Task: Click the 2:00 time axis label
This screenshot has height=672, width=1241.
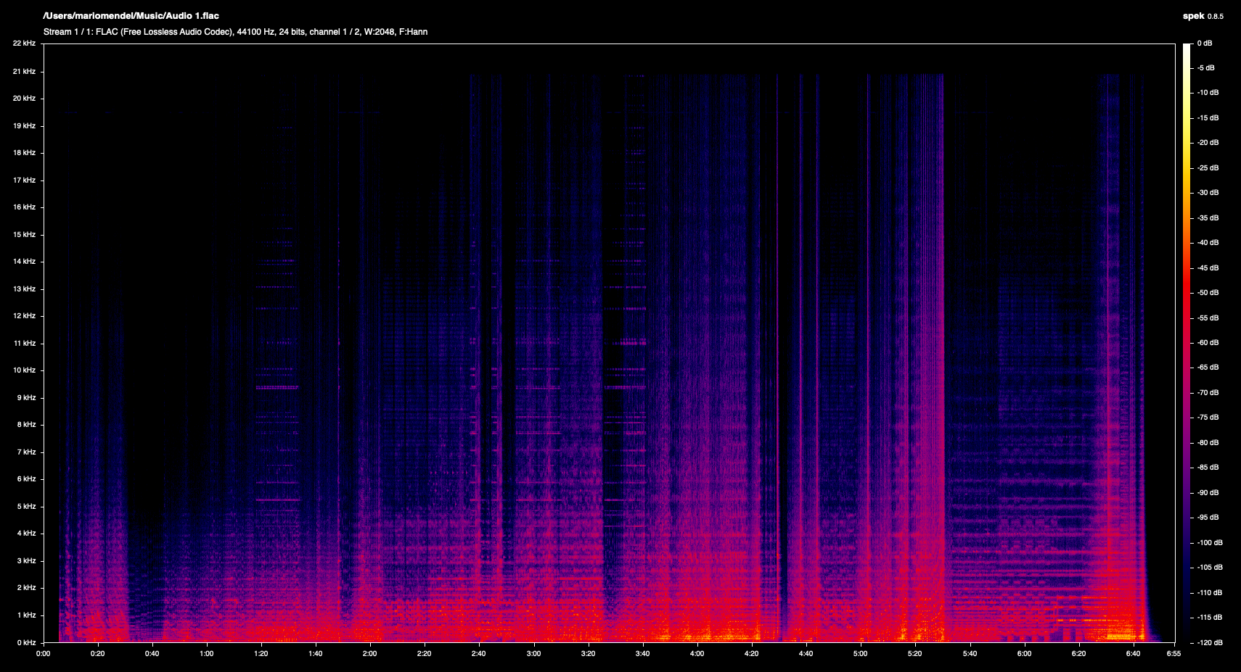Action: pyautogui.click(x=370, y=654)
